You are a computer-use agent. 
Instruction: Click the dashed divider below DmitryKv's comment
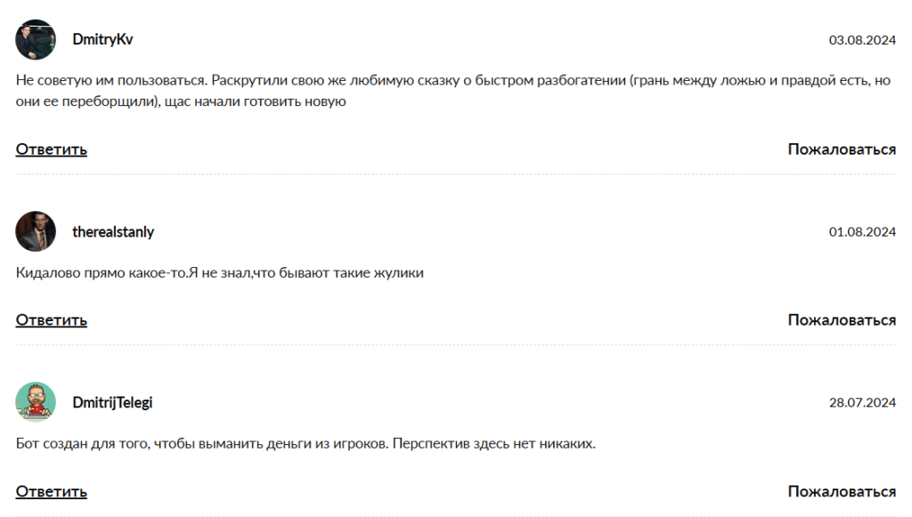click(x=456, y=174)
